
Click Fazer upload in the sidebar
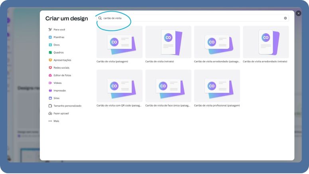point(61,113)
